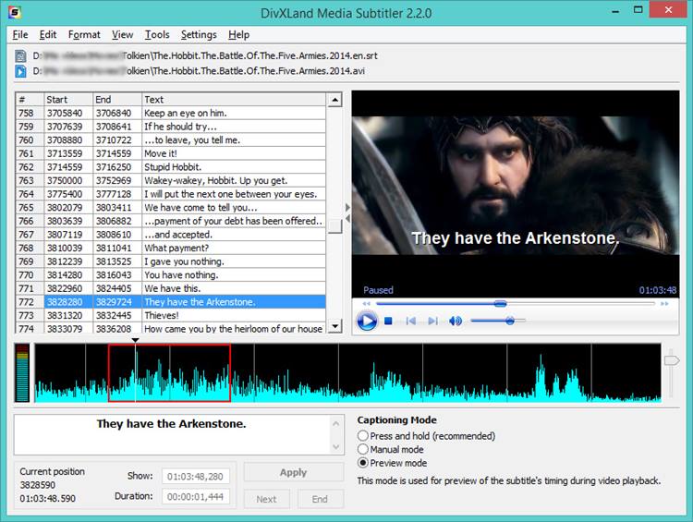Click the red selection box on waveform

(x=169, y=373)
